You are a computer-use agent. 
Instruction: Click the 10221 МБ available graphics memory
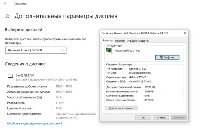click(x=150, y=87)
